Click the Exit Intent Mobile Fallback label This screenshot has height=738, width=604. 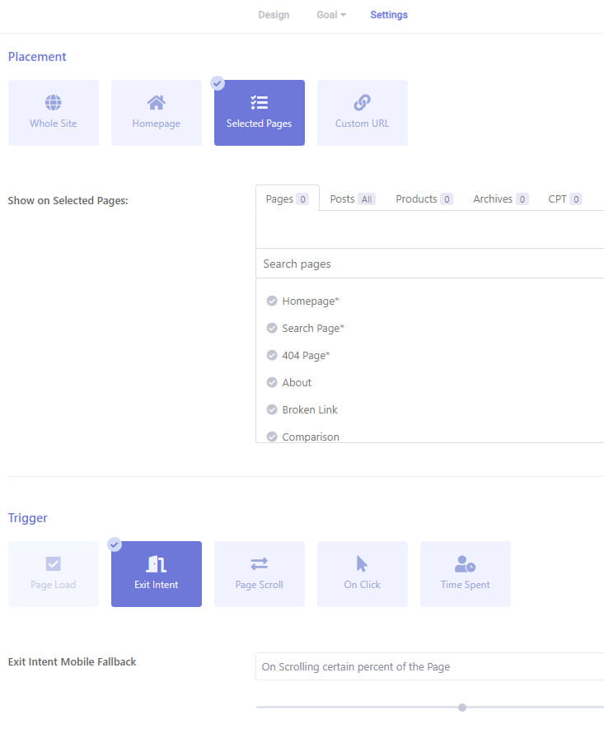coord(72,661)
